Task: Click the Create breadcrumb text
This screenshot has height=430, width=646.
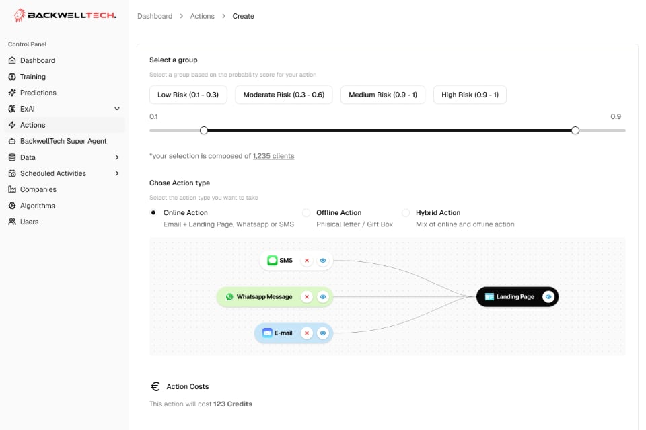Action: (243, 16)
